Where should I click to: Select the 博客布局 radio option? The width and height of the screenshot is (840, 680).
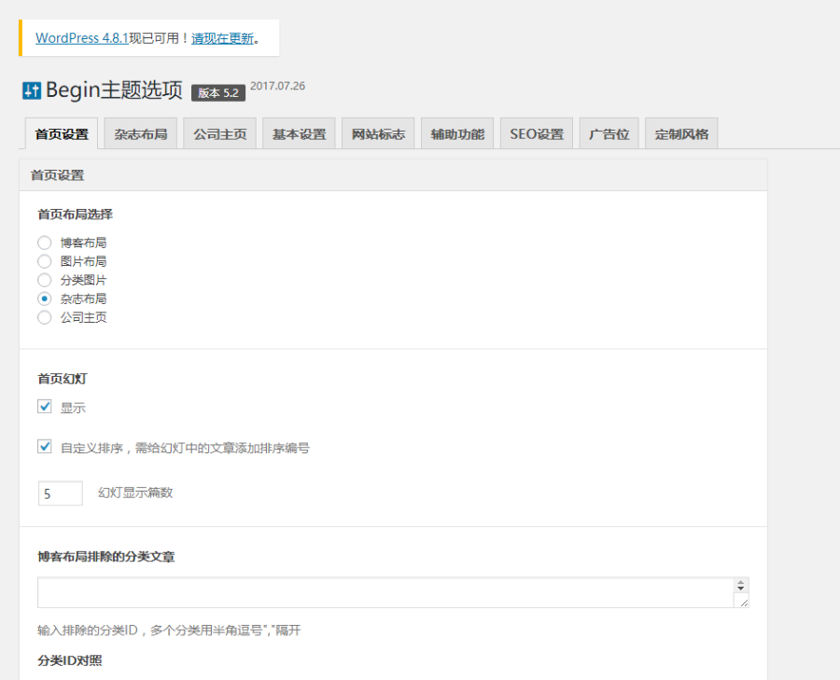coord(45,243)
